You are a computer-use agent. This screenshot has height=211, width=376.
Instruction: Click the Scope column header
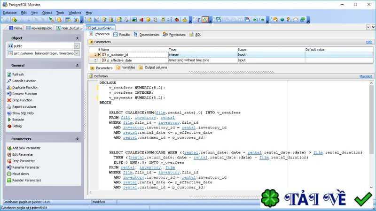[271, 50]
